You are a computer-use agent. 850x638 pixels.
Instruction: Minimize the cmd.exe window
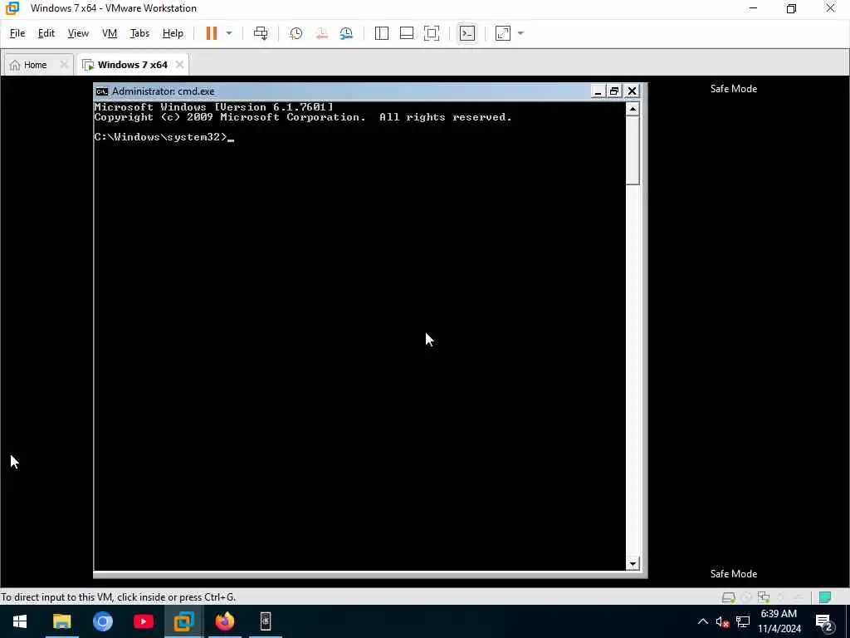click(x=598, y=91)
